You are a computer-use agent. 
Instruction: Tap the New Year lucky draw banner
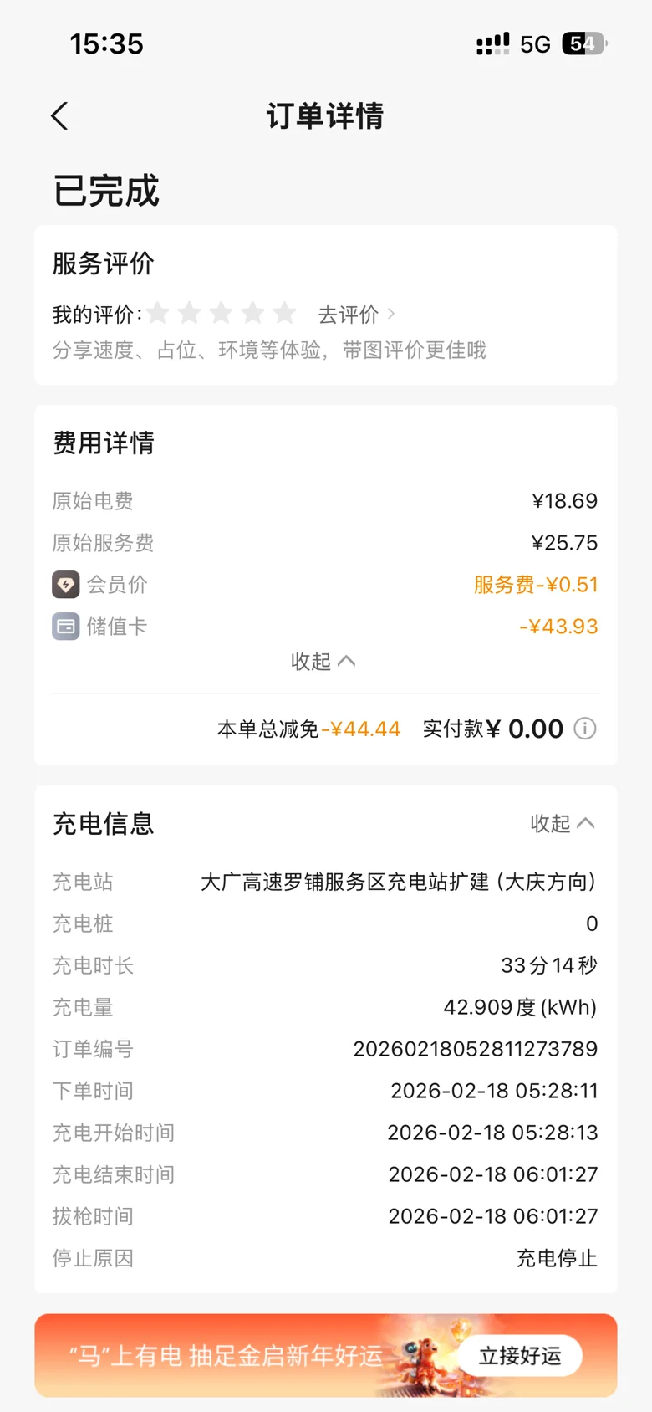(x=226, y=1356)
